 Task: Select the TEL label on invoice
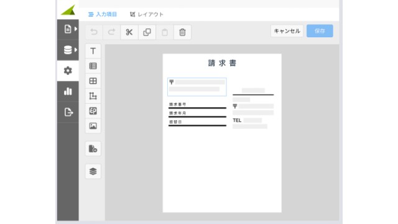(237, 120)
